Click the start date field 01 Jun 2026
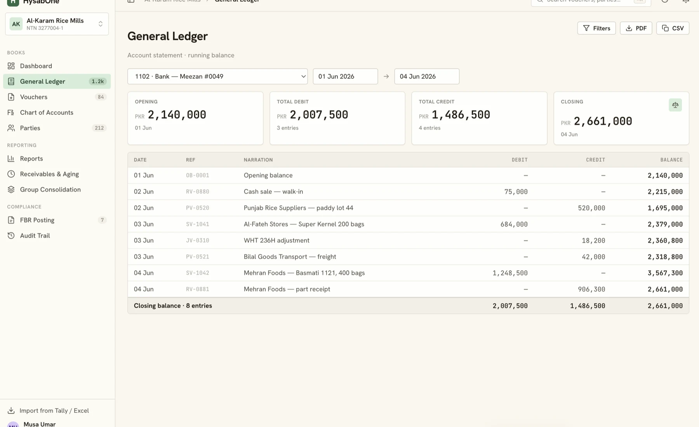Viewport: 699px width, 427px height. (x=345, y=76)
